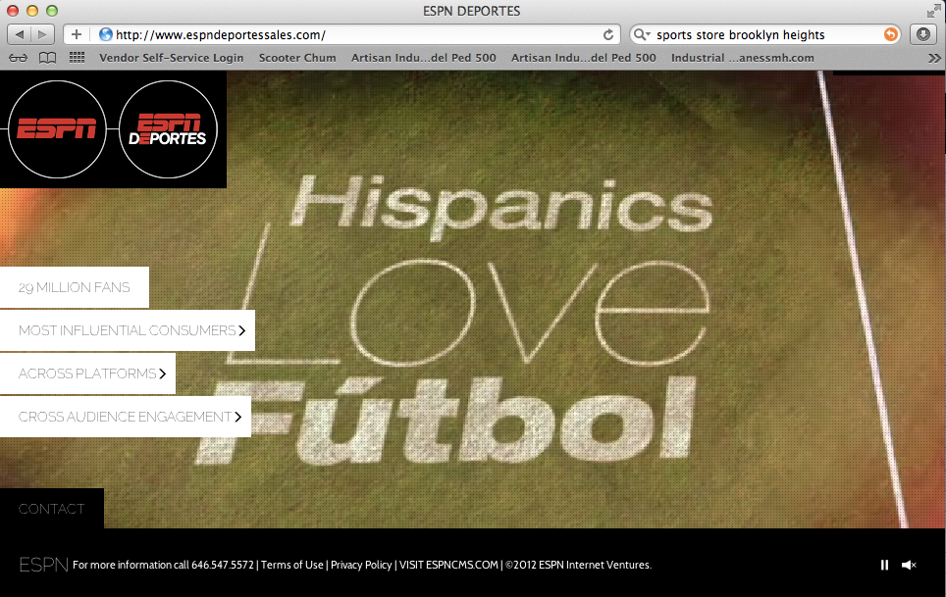
Task: Pause the background video
Action: [x=884, y=565]
